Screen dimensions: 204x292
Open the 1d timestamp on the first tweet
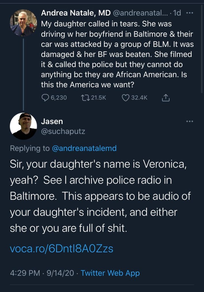[x=177, y=13]
